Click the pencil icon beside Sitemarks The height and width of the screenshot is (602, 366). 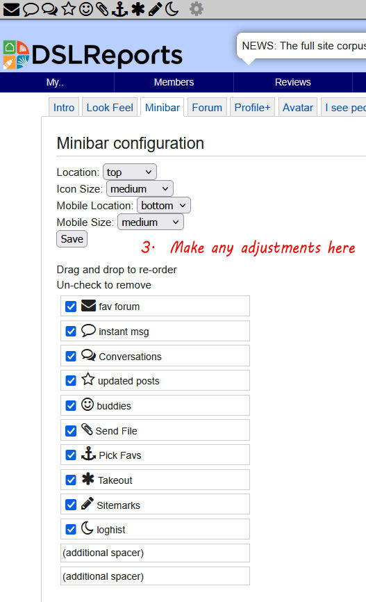[x=88, y=504]
